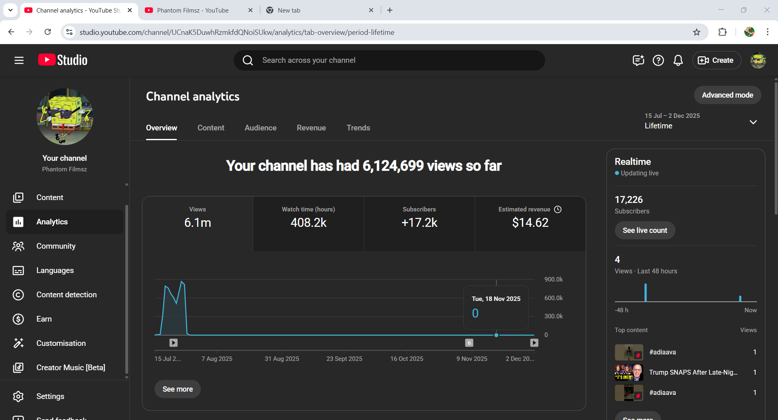Open the Chrome three-dot menu
The image size is (778, 420).
point(767,32)
